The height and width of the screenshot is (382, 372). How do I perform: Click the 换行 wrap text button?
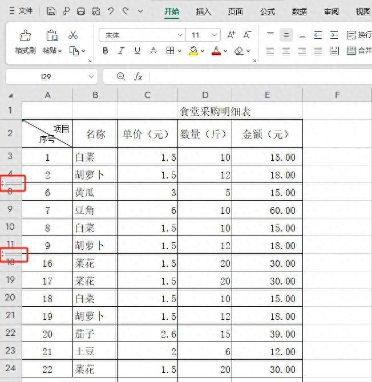tap(359, 35)
